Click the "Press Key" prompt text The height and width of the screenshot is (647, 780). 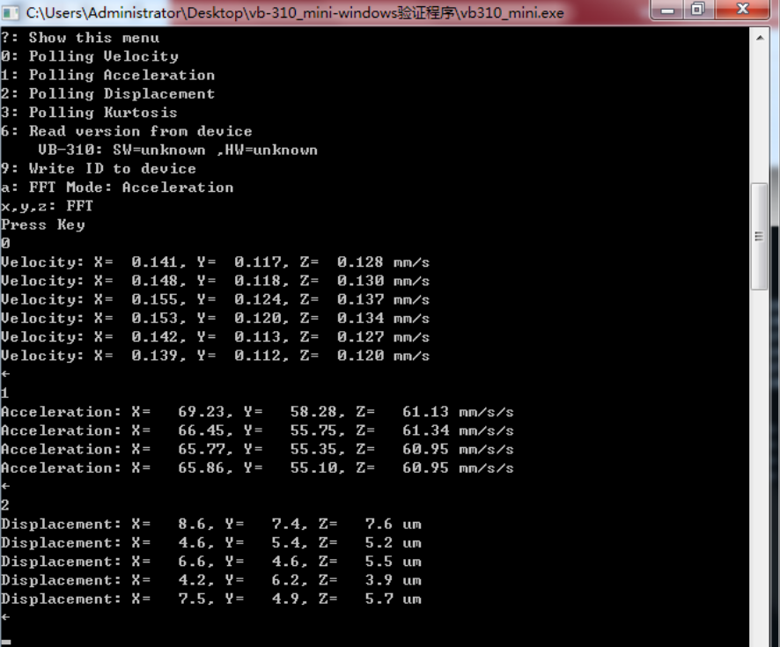coord(43,224)
